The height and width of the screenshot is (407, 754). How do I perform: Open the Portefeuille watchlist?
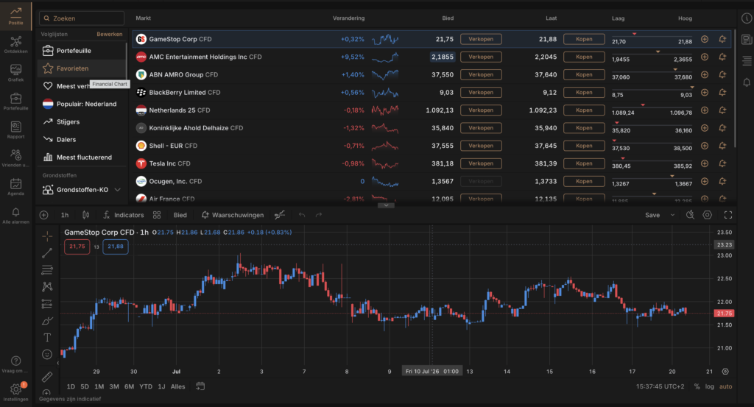click(x=82, y=51)
